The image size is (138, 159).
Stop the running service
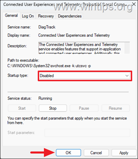coord(53,108)
